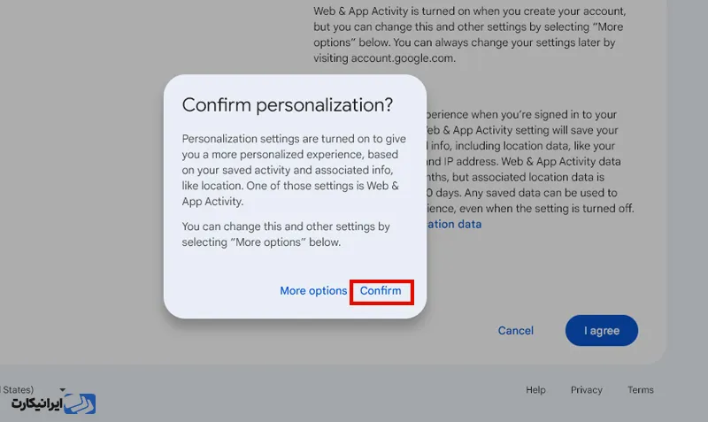This screenshot has width=708, height=422.
Task: Open the Help link in the footer
Action: coord(535,390)
